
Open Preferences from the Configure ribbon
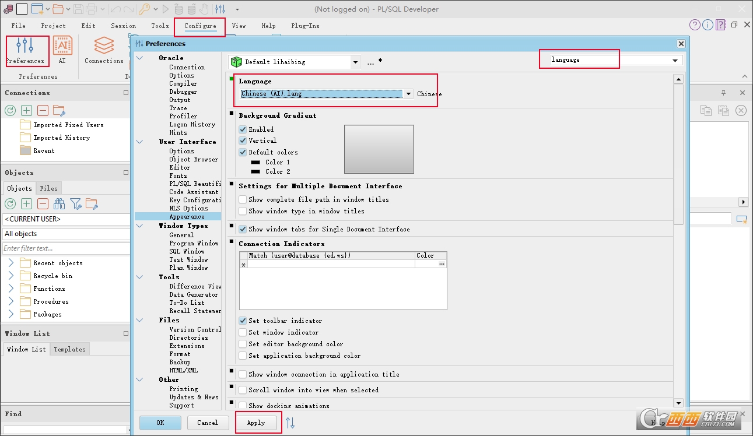pos(25,51)
